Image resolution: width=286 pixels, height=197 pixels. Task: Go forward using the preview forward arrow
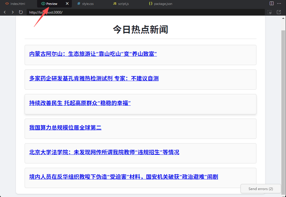12,12
